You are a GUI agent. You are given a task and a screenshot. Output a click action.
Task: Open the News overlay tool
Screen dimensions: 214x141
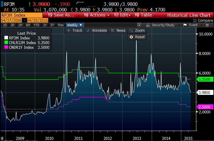(x=118, y=31)
